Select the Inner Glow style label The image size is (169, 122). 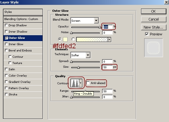tap(16, 44)
